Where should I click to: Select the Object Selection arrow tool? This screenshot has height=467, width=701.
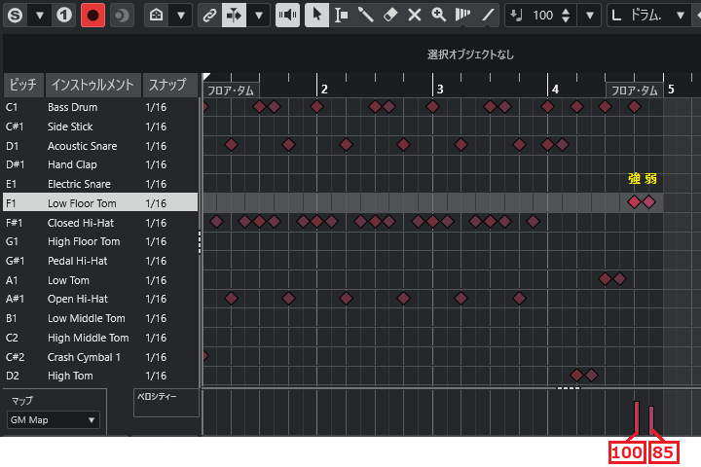[316, 16]
